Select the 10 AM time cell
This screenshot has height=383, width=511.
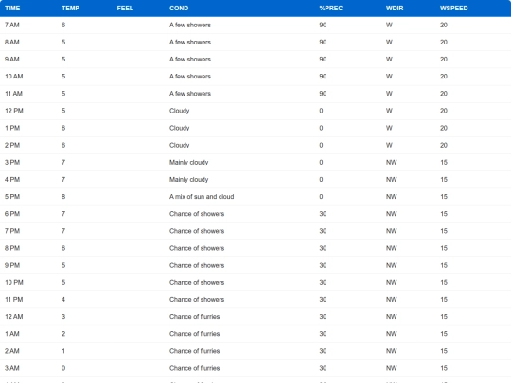point(13,77)
